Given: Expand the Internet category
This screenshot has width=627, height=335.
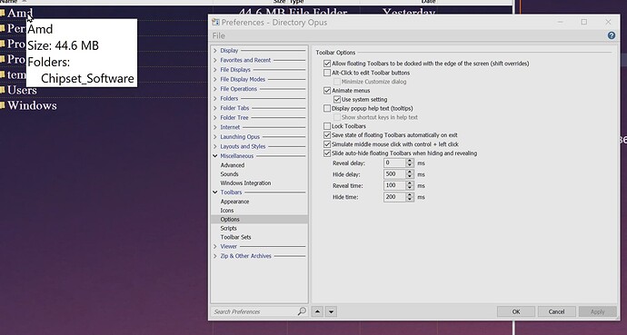Looking at the screenshot, I should (215, 127).
